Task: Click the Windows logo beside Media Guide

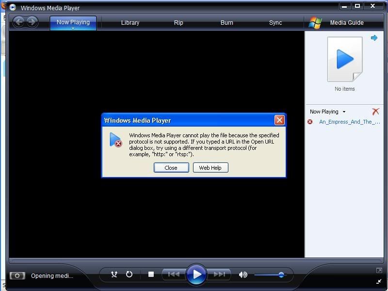Action: pyautogui.click(x=315, y=23)
